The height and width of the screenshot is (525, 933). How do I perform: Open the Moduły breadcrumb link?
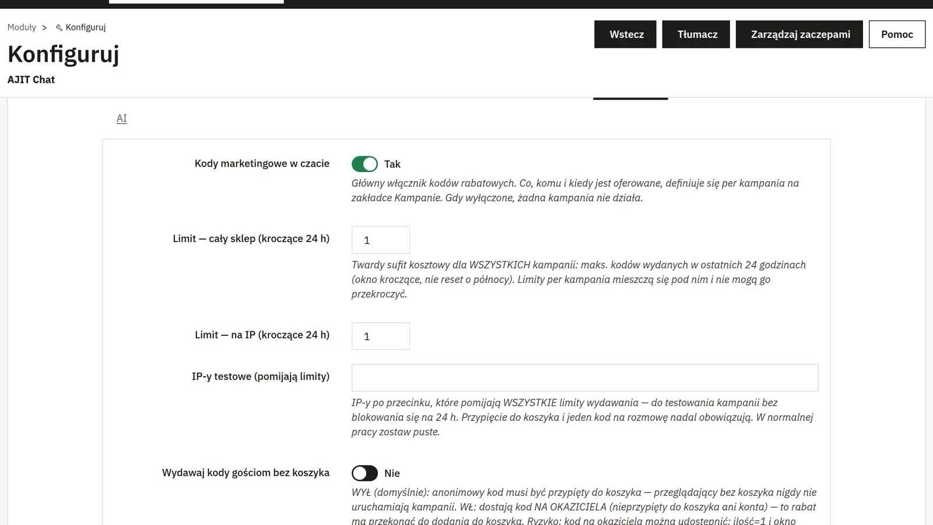click(22, 27)
